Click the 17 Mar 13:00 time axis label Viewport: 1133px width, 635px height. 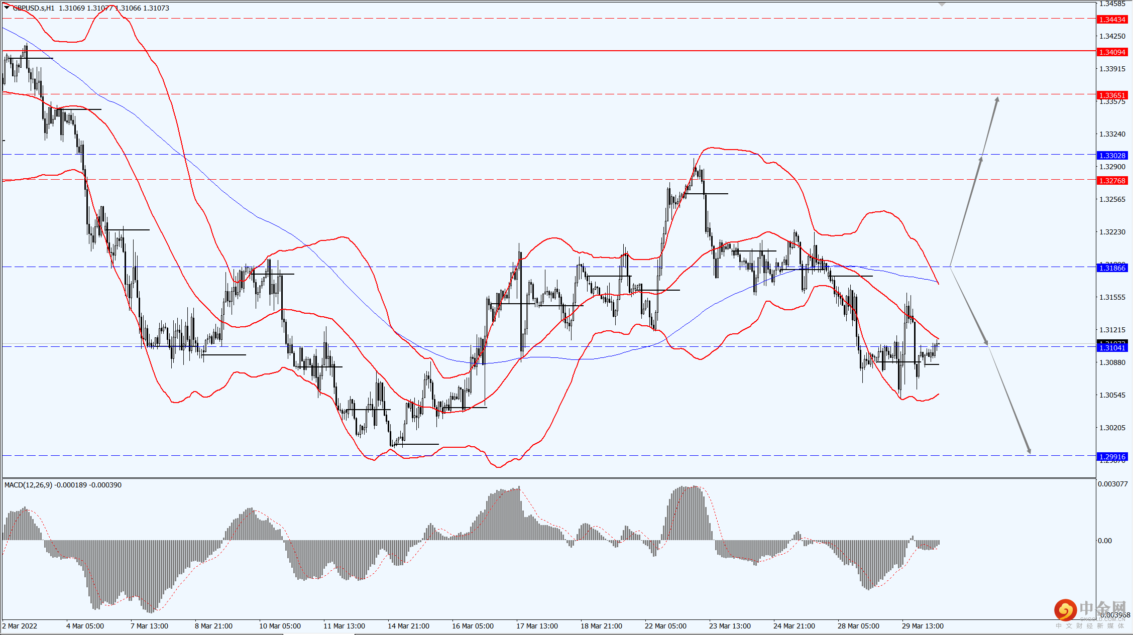pyautogui.click(x=537, y=626)
